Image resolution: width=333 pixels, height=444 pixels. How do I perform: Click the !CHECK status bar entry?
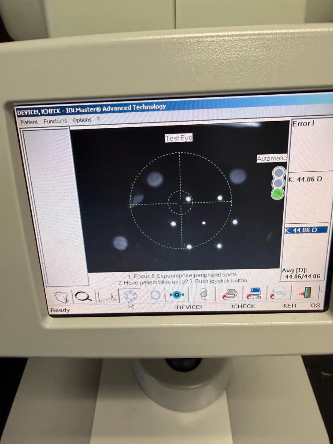pos(243,306)
